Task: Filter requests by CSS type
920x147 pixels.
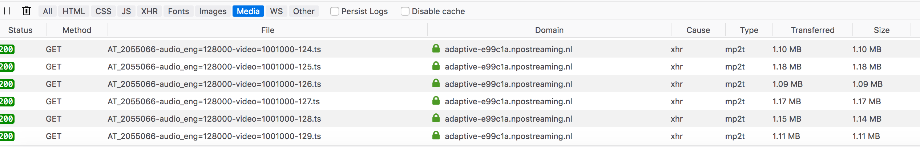Action: [x=103, y=11]
